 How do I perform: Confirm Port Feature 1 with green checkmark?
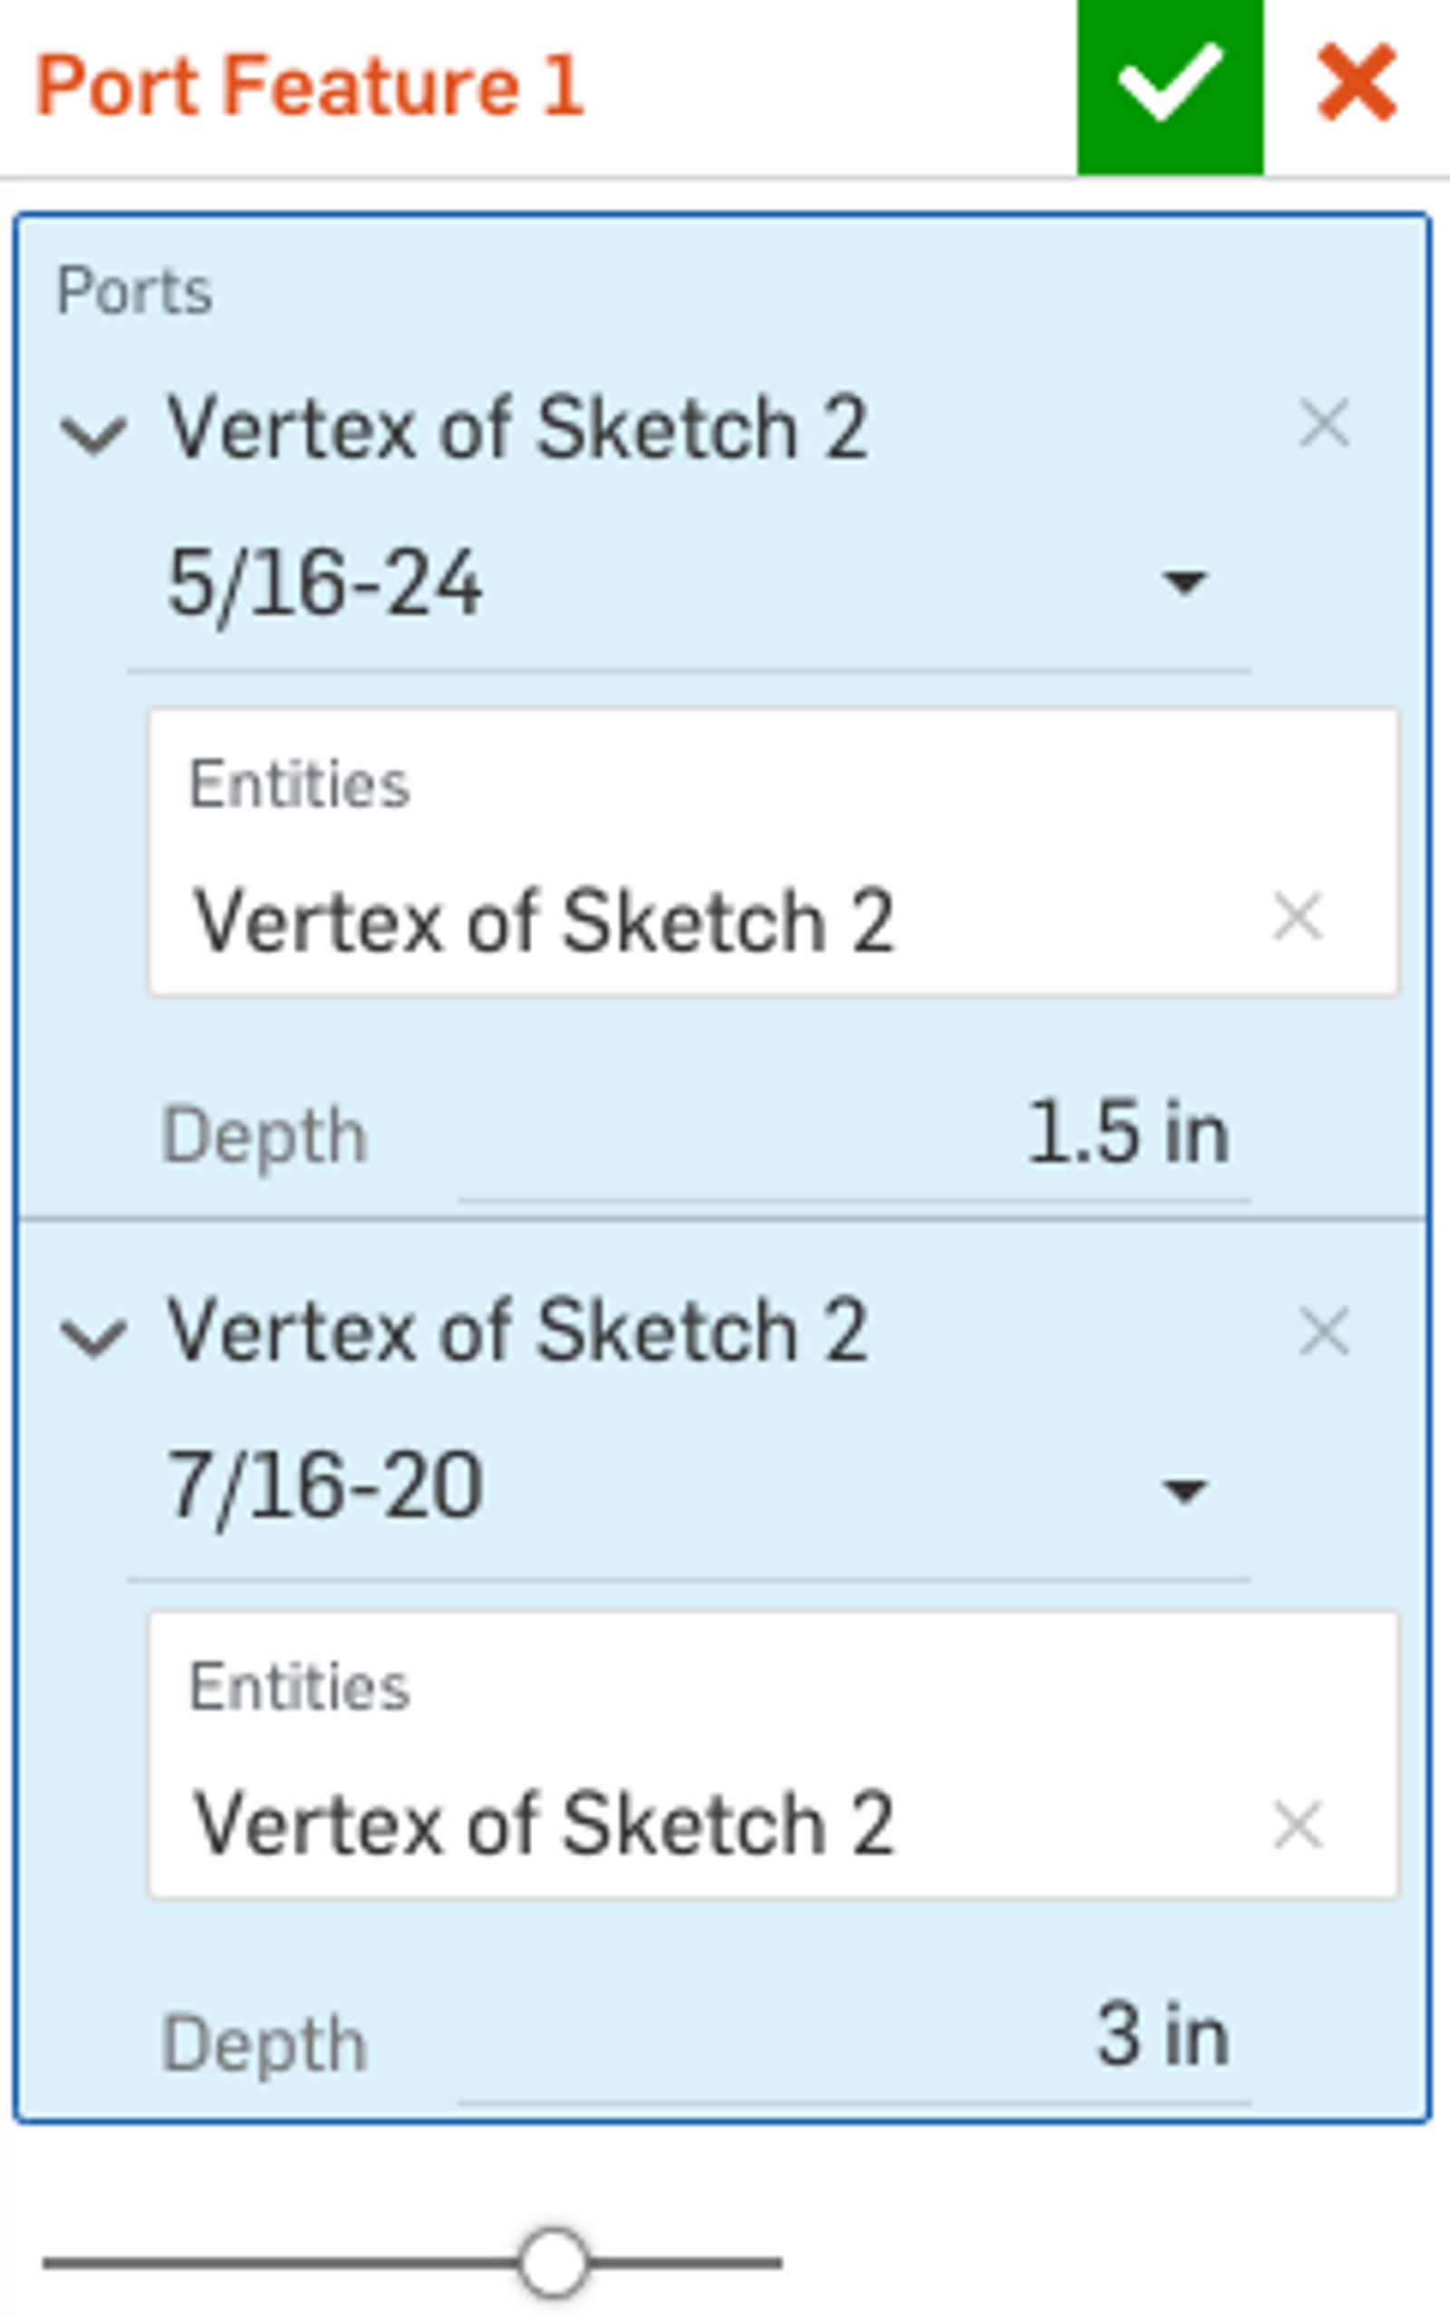click(x=1169, y=86)
